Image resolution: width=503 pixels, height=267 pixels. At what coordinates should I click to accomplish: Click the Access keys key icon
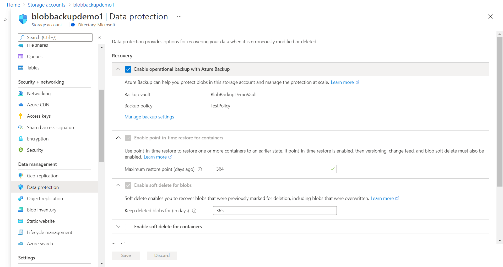(21, 116)
